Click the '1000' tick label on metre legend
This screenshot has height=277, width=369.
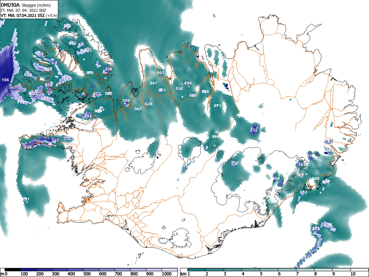point(166,274)
